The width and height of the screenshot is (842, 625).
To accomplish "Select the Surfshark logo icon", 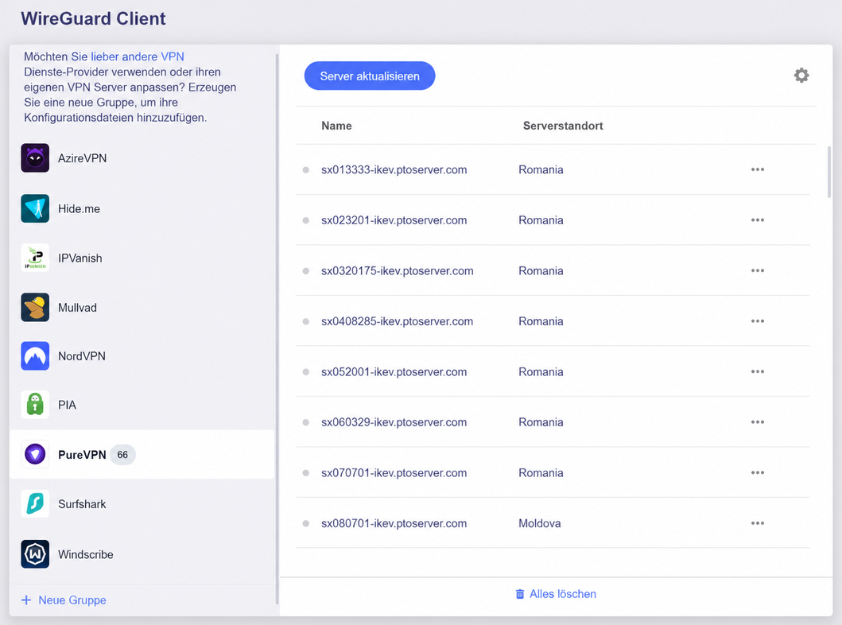I will 35,503.
